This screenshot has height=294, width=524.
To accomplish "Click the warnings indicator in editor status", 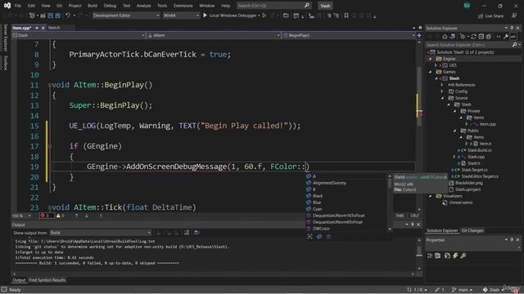I will [x=60, y=216].
